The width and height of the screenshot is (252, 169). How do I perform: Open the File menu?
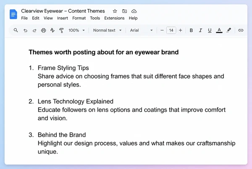pyautogui.click(x=24, y=18)
